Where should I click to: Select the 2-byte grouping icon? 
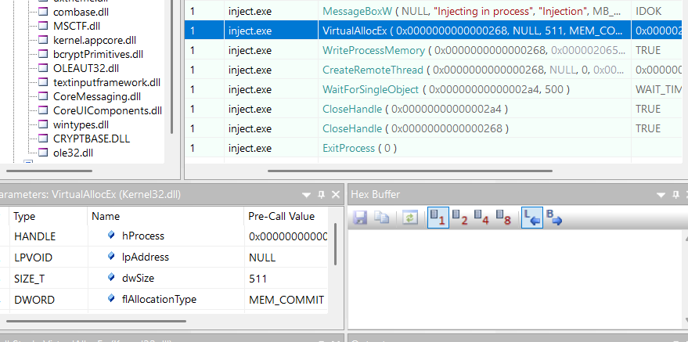point(459,219)
